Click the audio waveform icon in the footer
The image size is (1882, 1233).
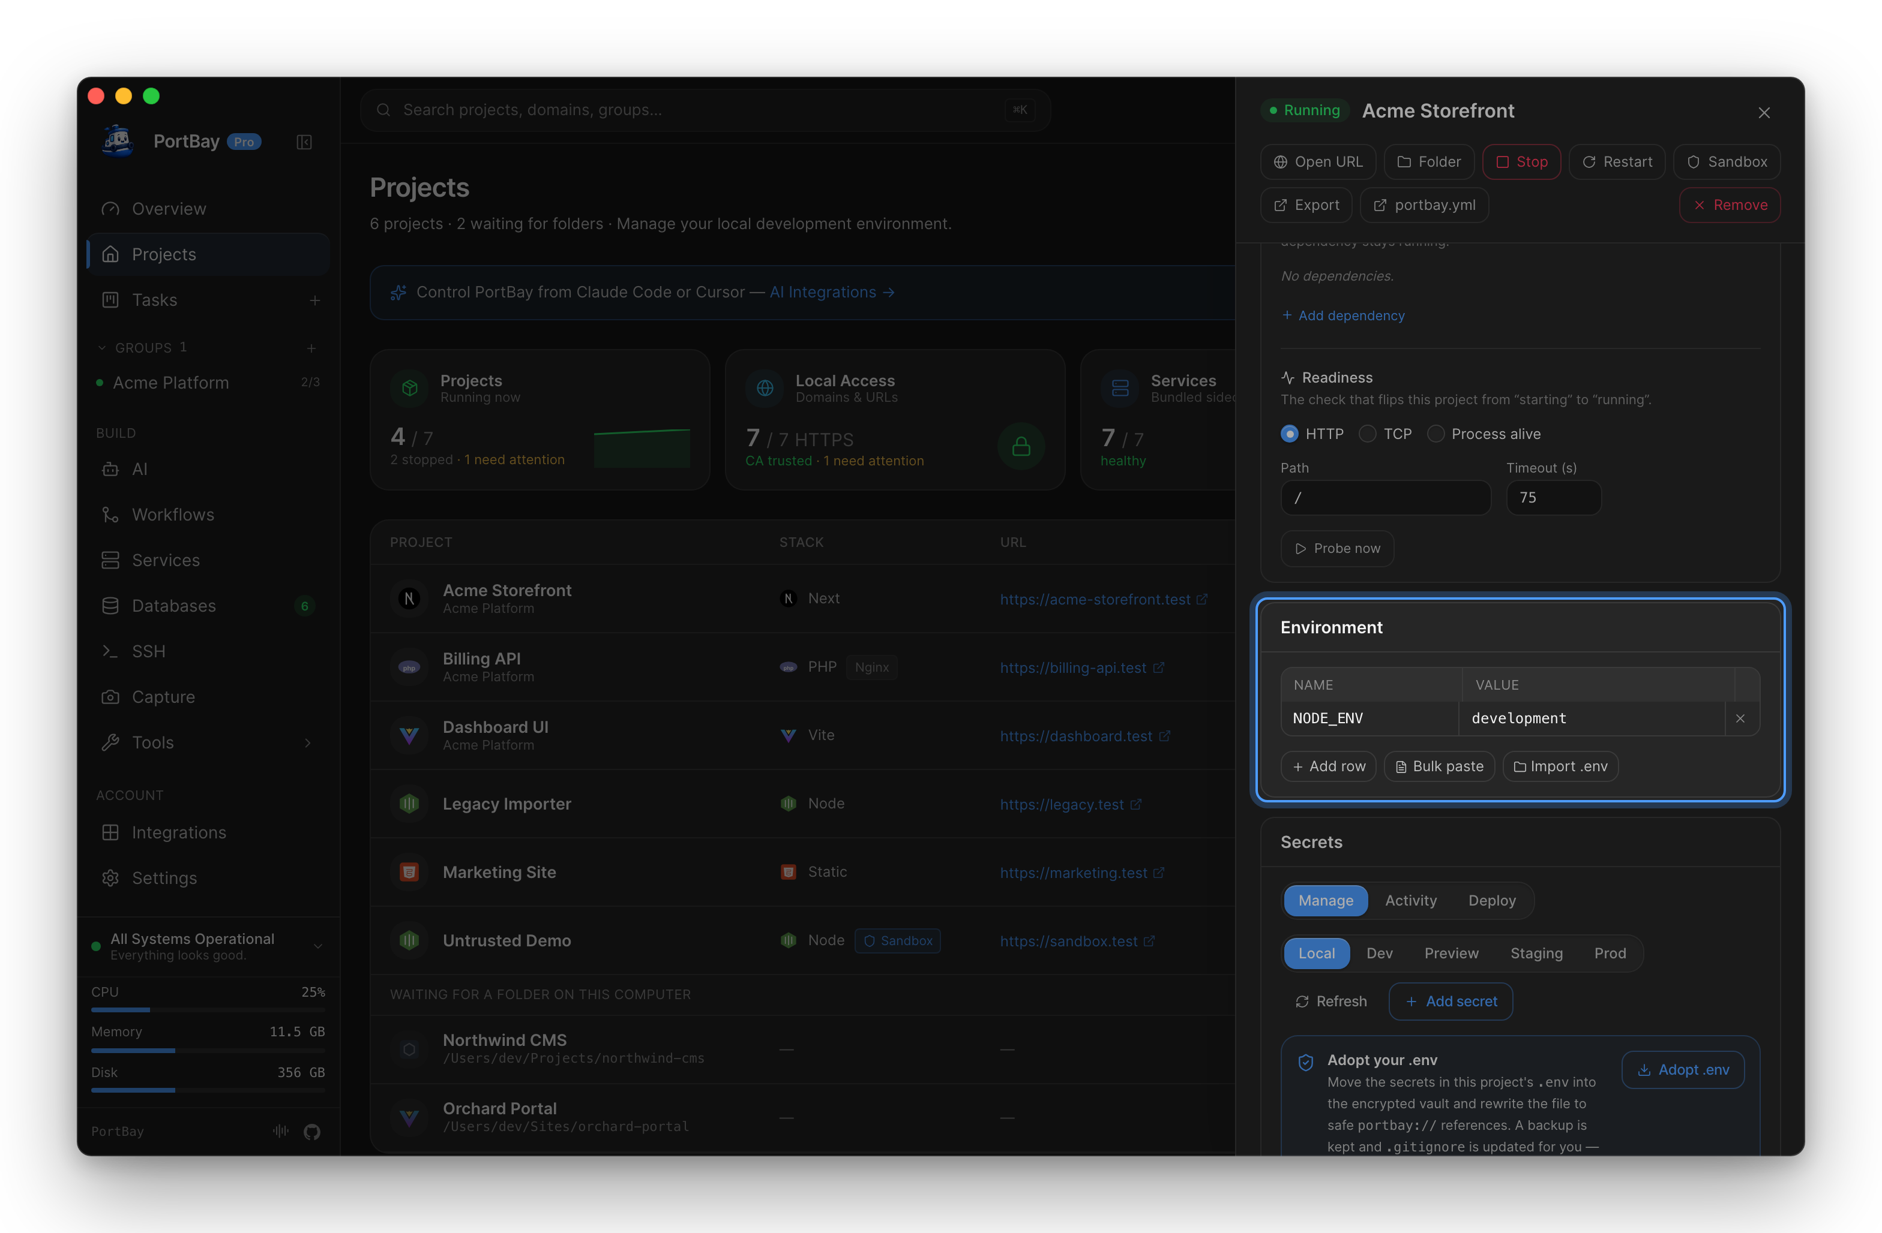click(281, 1131)
